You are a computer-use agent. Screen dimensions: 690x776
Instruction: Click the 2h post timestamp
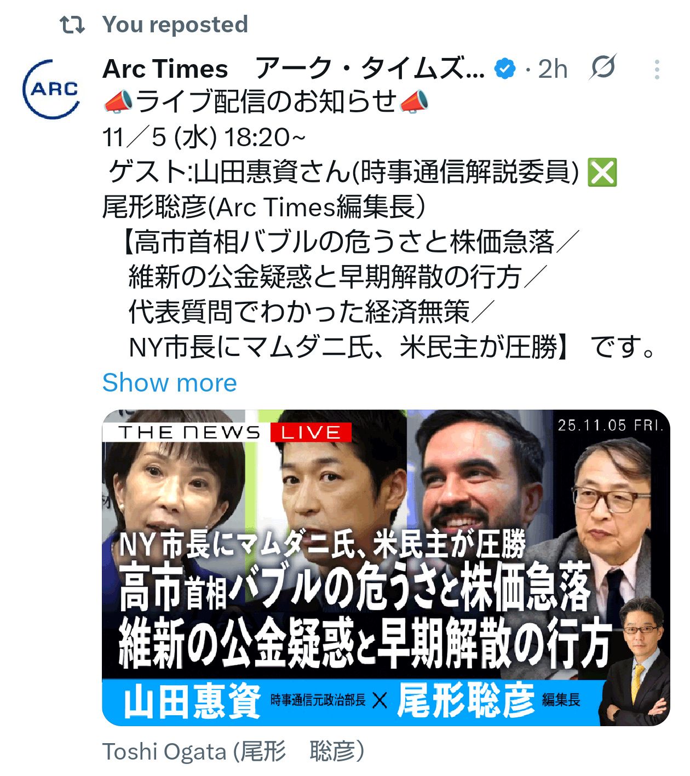[553, 69]
